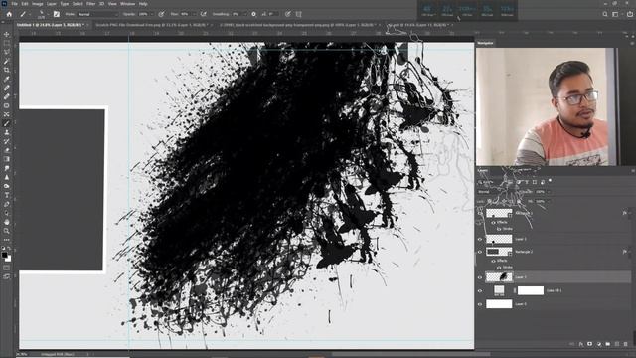636x358 pixels.
Task: Toggle layer filtering on/off switch
Action: pyautogui.click(x=550, y=181)
